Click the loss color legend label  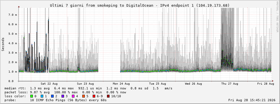pos(15,96)
